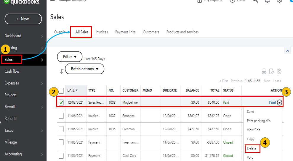The height and width of the screenshot is (161, 293).
Task: Open the action arrow next to Print
Action: tap(279, 102)
